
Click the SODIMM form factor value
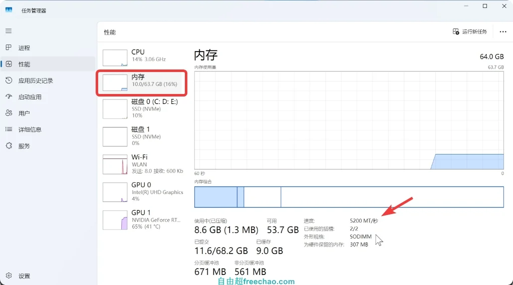361,236
